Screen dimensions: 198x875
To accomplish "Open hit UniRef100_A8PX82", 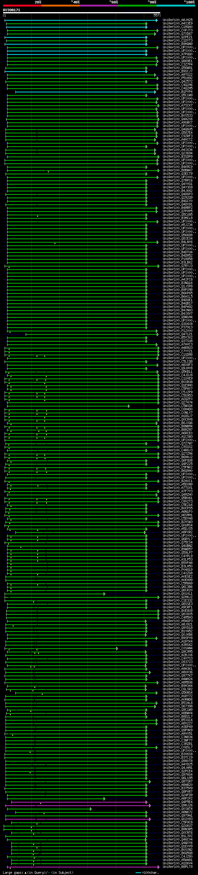I will pyautogui.click(x=178, y=532).
